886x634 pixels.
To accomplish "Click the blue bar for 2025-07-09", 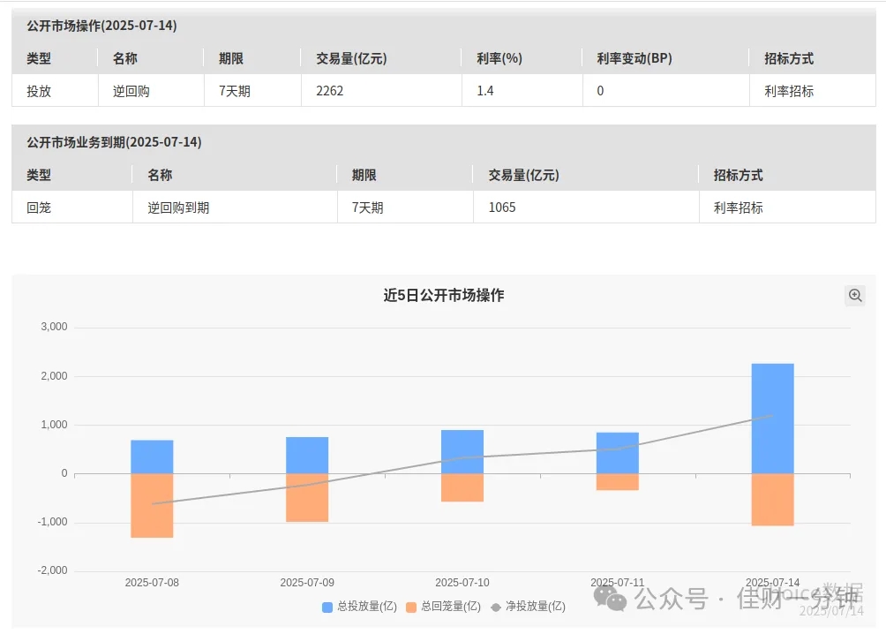I will [x=307, y=456].
